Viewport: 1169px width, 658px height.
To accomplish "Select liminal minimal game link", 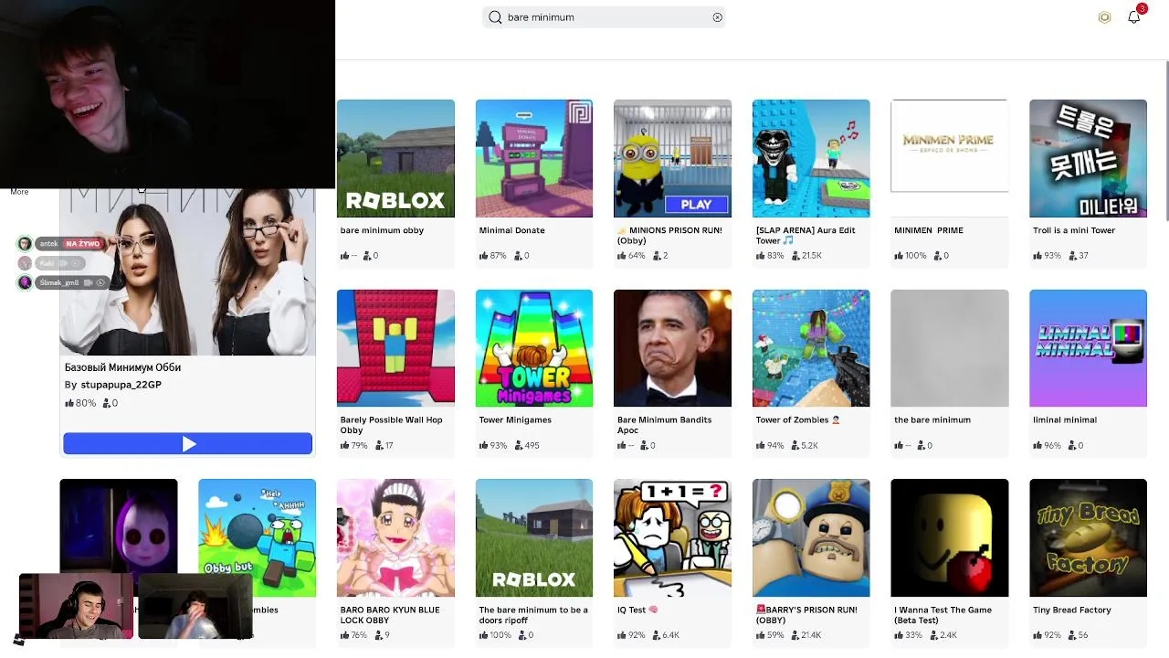I will pos(1065,419).
